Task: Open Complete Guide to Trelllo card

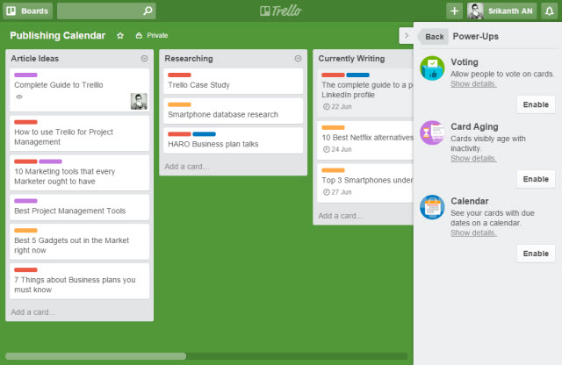Action: point(80,89)
